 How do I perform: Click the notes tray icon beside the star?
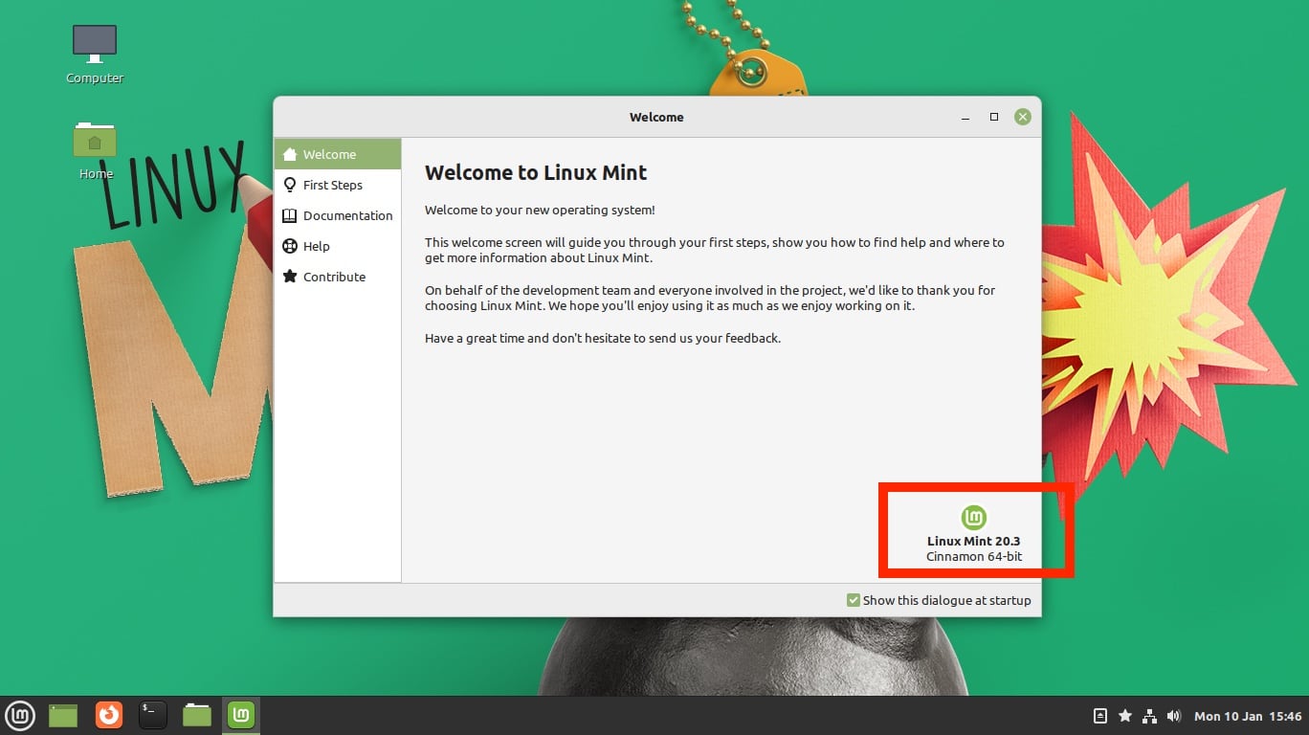pyautogui.click(x=1100, y=716)
